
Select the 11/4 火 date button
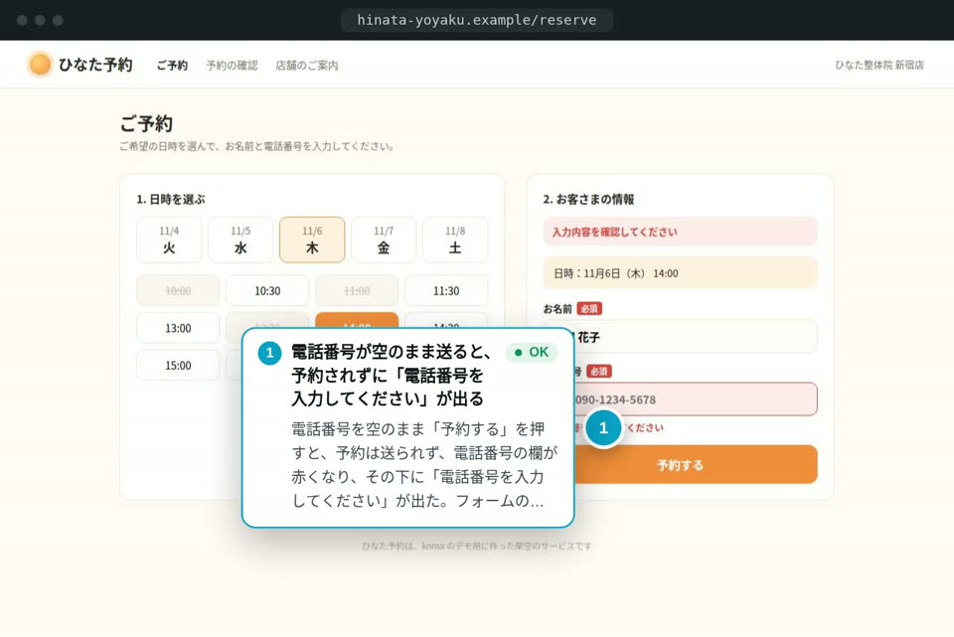point(169,239)
